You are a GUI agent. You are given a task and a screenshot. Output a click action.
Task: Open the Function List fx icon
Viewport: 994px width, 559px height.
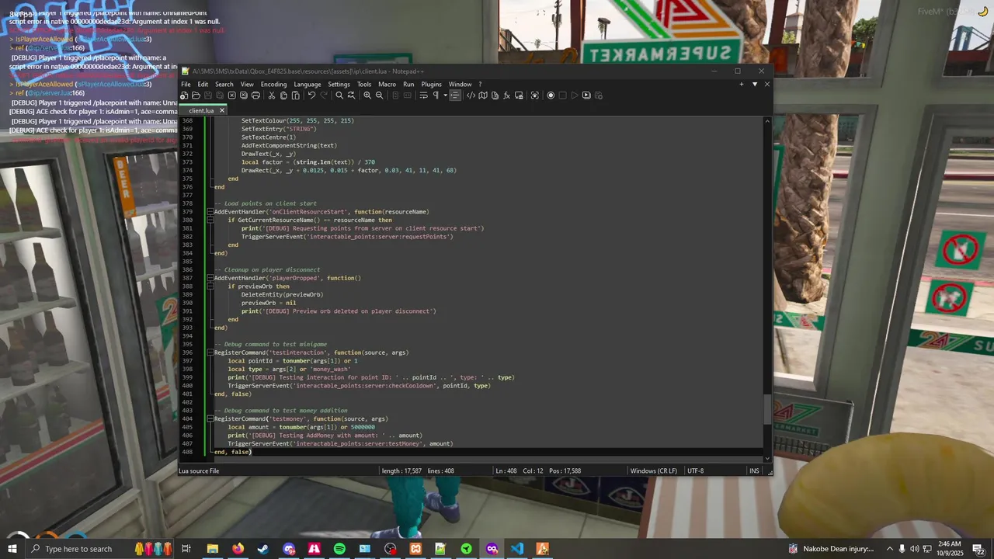point(507,95)
